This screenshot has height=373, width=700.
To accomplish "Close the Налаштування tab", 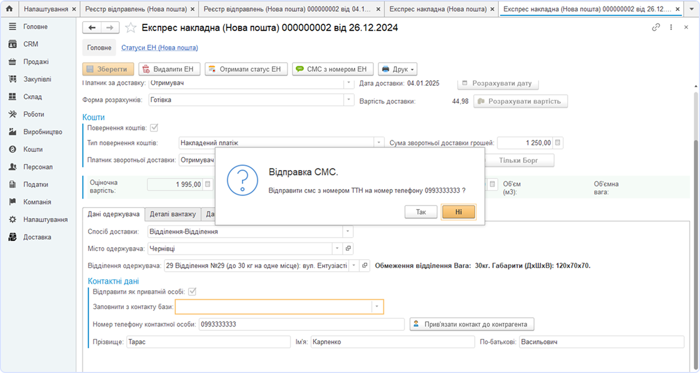I will [74, 9].
